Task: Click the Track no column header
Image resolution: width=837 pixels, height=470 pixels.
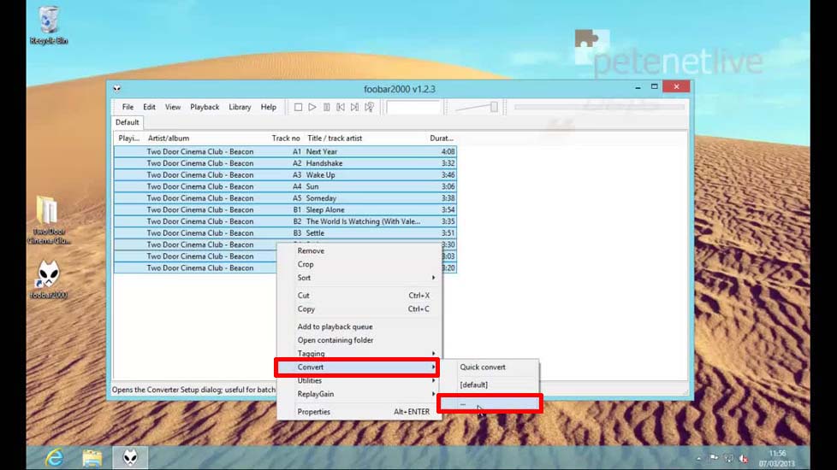Action: (x=286, y=138)
